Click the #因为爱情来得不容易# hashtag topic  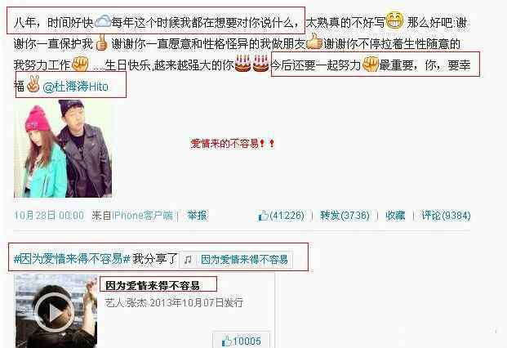(72, 259)
